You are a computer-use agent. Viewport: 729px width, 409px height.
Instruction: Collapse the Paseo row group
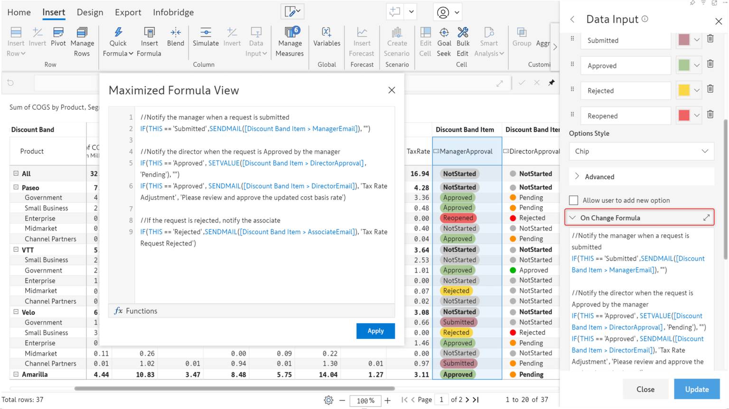[x=16, y=188]
